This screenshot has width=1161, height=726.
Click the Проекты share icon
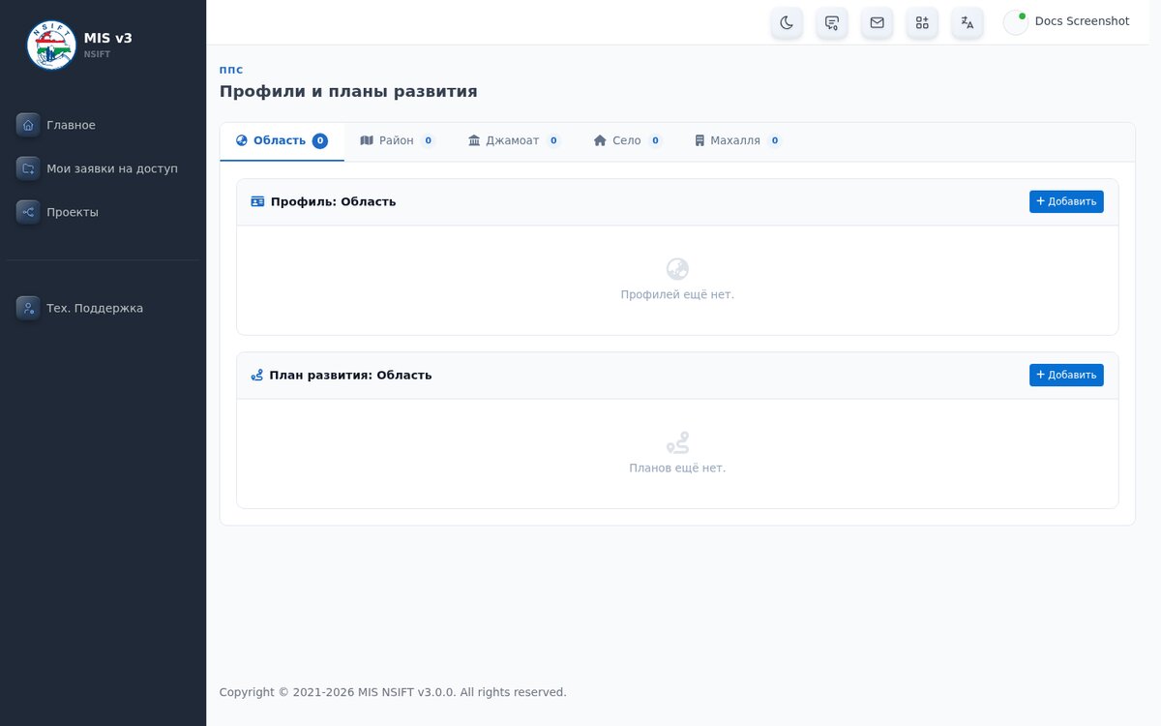(x=28, y=212)
